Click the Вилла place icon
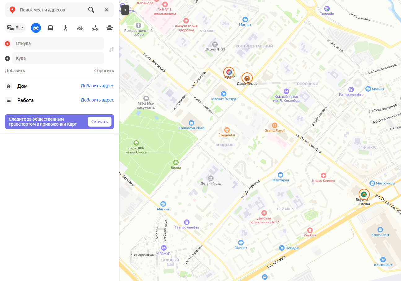 (176, 162)
